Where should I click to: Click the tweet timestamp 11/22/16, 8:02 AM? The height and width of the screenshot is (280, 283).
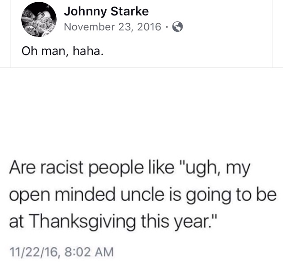61,252
